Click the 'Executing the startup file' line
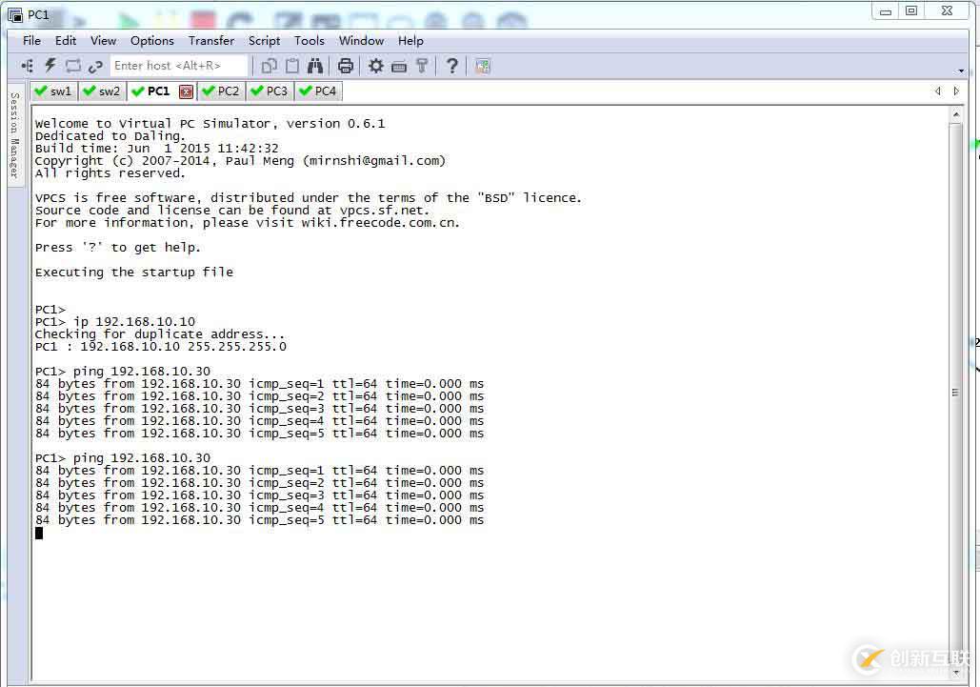This screenshot has width=980, height=687. coord(133,273)
